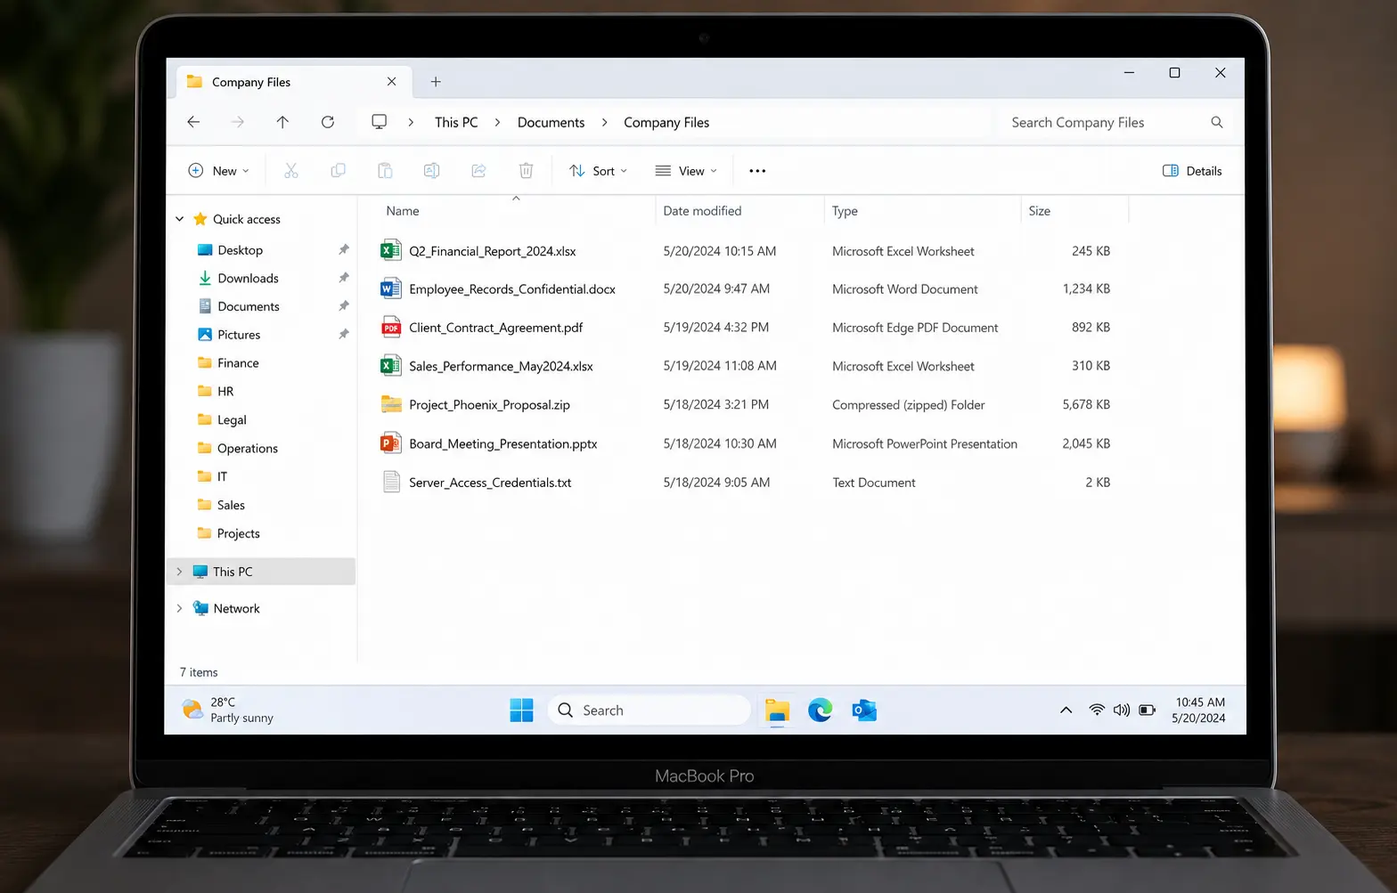Toggle the Details pane
The width and height of the screenshot is (1397, 893).
tap(1192, 171)
